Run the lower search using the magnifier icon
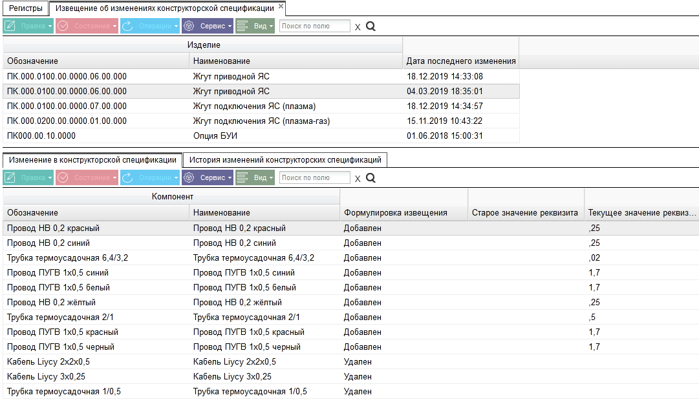Image resolution: width=699 pixels, height=413 pixels. pos(371,178)
